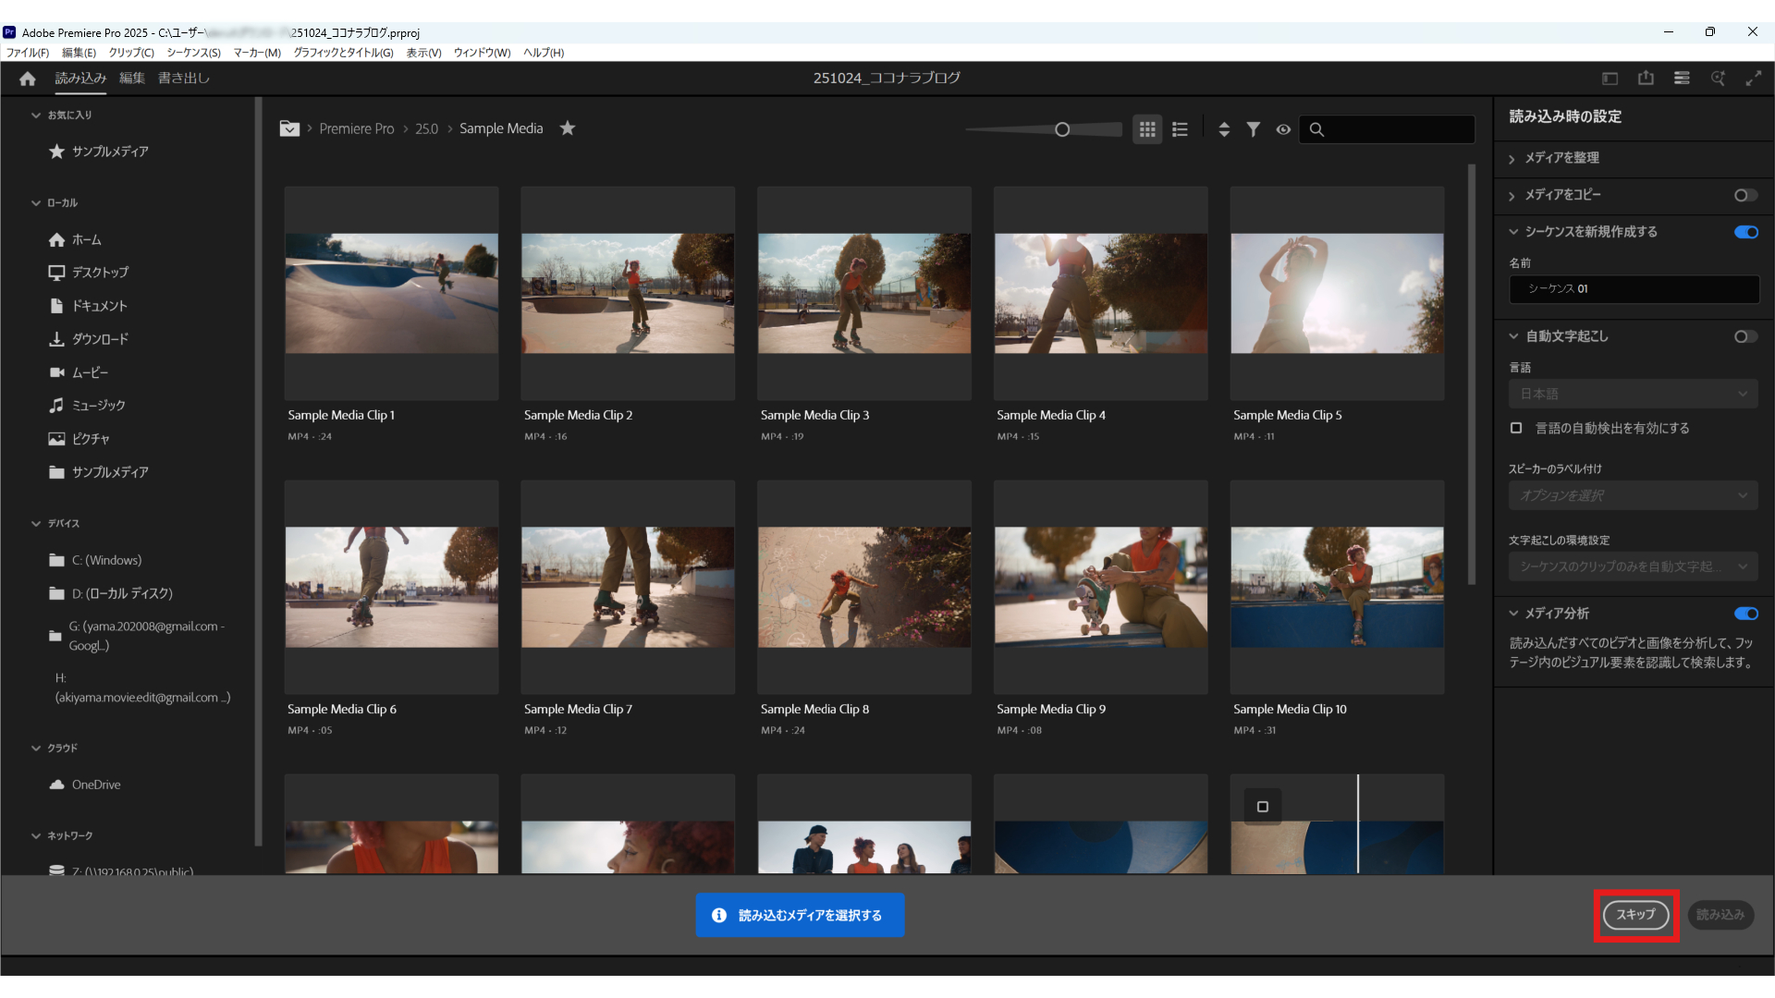Collapse the ローカル section

pyautogui.click(x=36, y=203)
